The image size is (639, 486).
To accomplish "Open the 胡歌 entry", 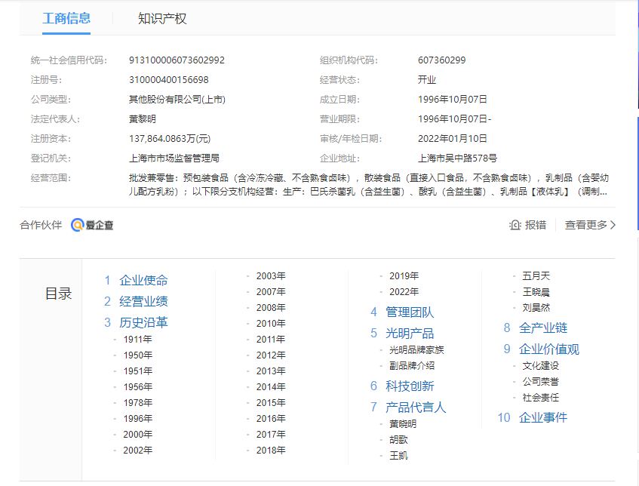I will click(398, 440).
